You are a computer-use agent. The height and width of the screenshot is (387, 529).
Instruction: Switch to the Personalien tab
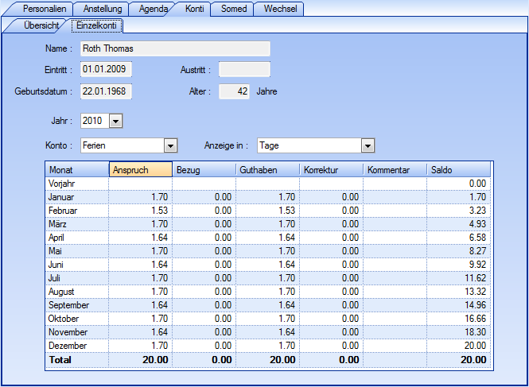[44, 9]
